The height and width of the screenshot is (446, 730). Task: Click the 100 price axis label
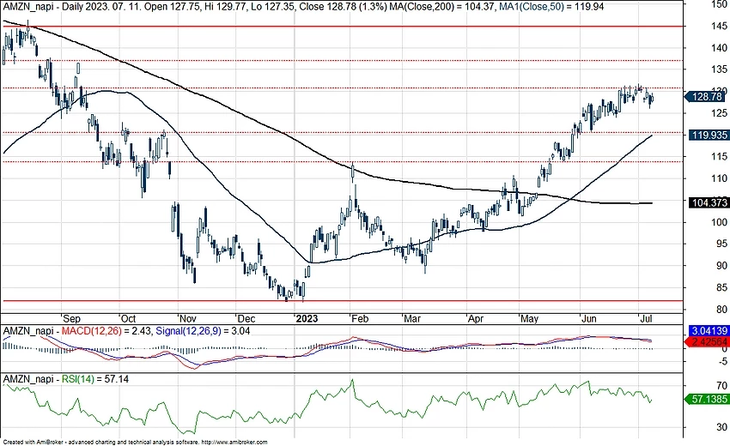click(720, 222)
